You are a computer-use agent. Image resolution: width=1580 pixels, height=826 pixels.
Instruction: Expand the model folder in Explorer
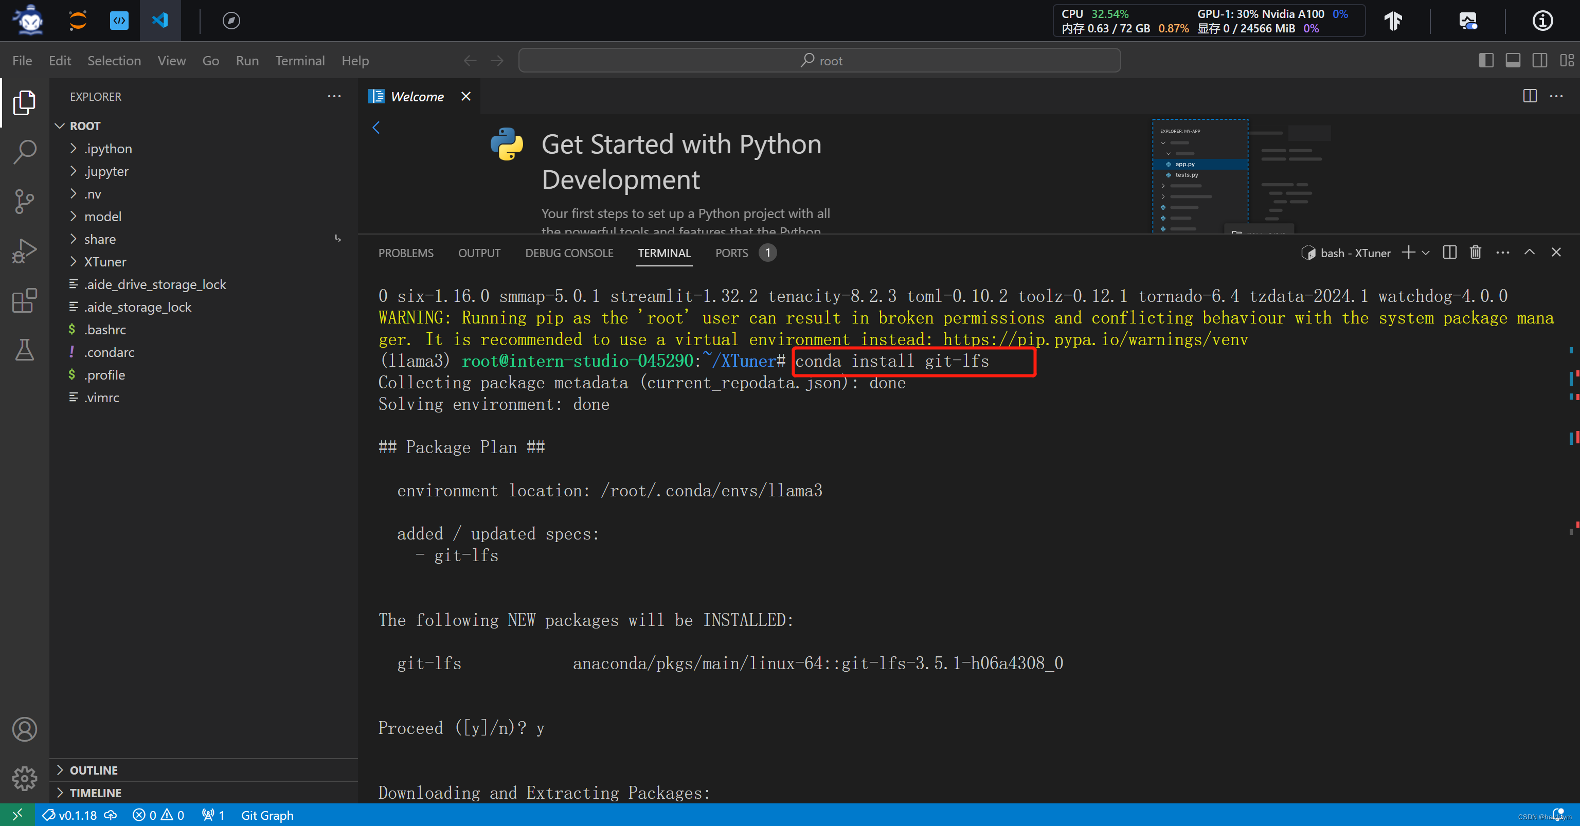(x=101, y=217)
